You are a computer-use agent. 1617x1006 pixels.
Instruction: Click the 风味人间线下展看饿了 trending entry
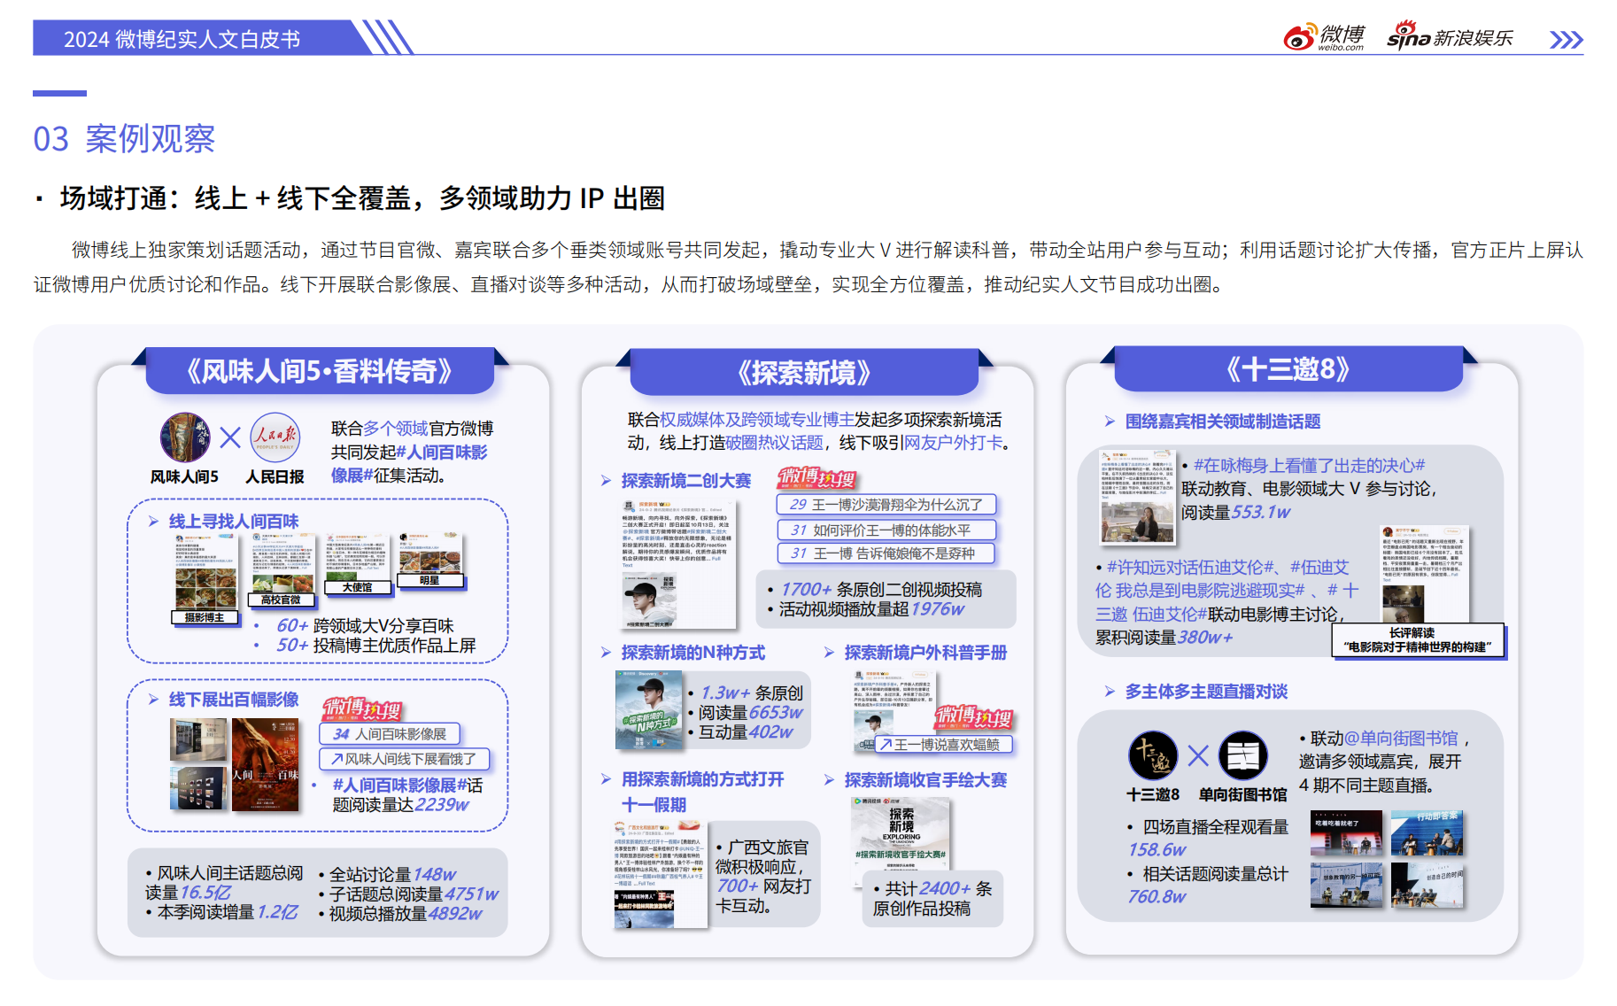pyautogui.click(x=404, y=759)
